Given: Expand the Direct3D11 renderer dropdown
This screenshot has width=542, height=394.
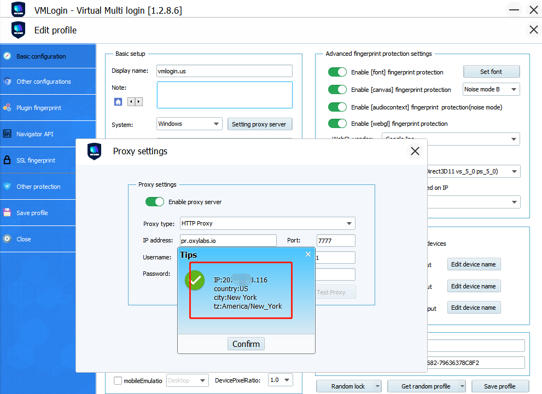Looking at the screenshot, I should (x=514, y=171).
